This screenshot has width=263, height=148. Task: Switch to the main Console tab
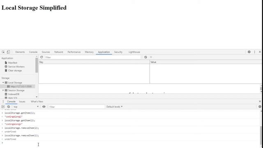[x=33, y=52]
